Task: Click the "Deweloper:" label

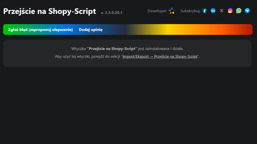Action: pyautogui.click(x=158, y=11)
